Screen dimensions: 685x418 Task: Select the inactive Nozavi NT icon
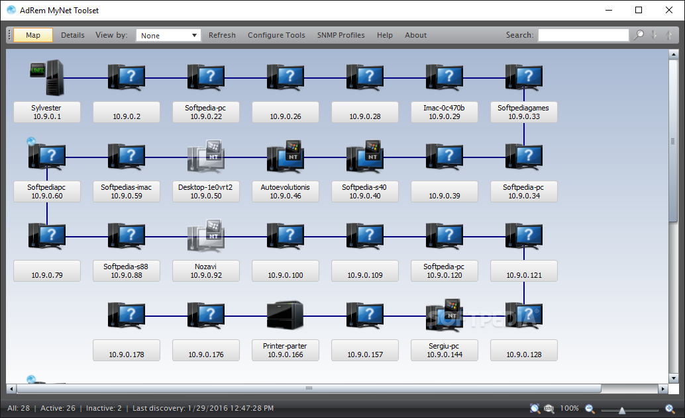tap(206, 235)
